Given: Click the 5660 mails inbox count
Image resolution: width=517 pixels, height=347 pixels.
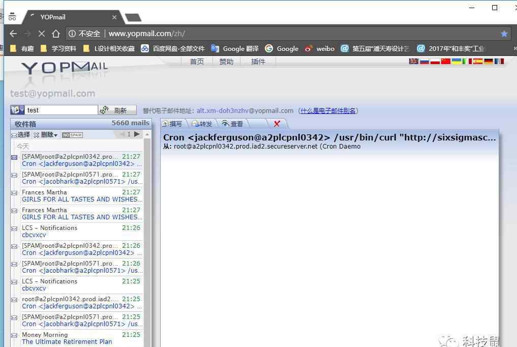Looking at the screenshot, I should (x=130, y=123).
